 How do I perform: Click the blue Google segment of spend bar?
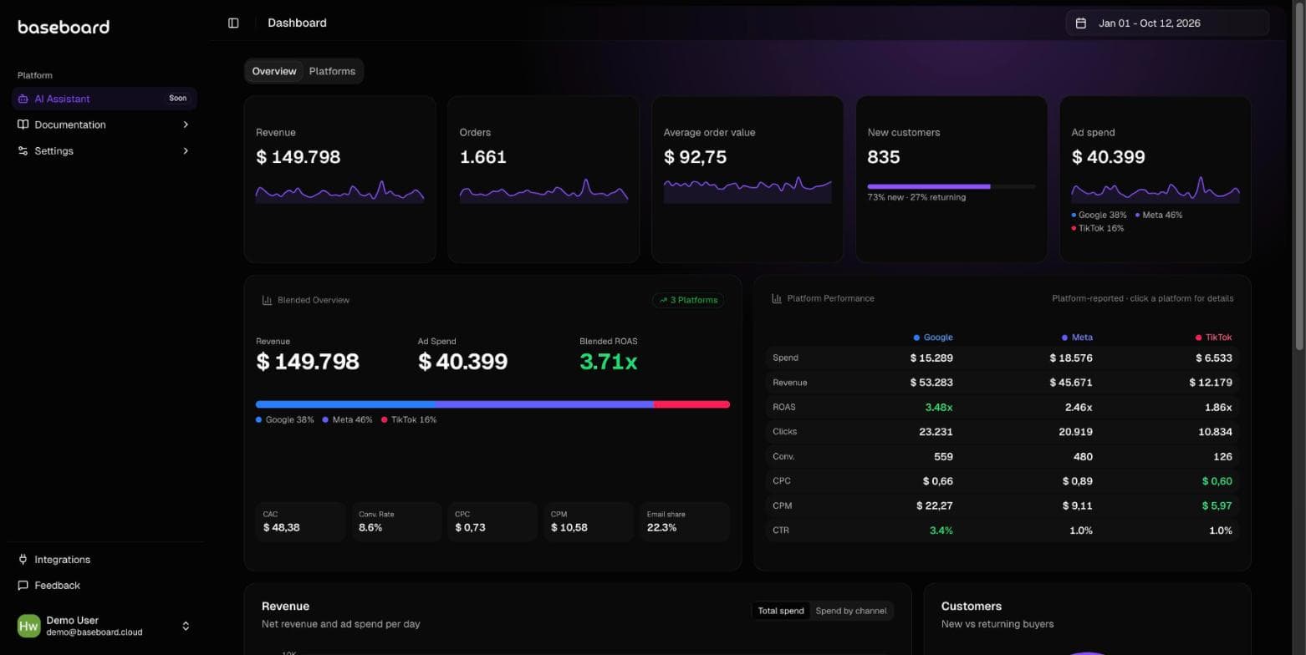(345, 404)
